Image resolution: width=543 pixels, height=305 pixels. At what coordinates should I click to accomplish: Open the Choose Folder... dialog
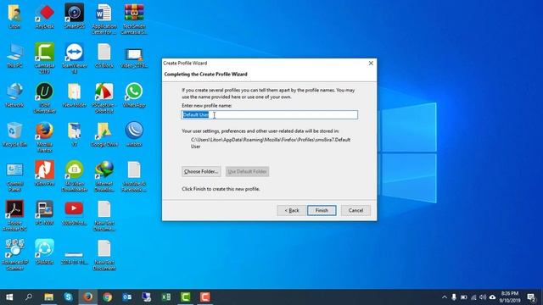coord(201,171)
